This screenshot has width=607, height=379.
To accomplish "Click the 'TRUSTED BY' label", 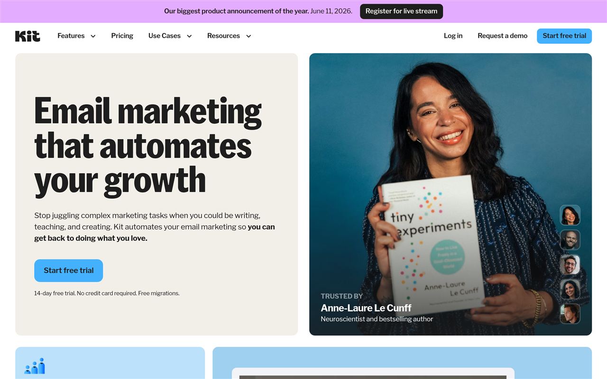I will click(341, 296).
